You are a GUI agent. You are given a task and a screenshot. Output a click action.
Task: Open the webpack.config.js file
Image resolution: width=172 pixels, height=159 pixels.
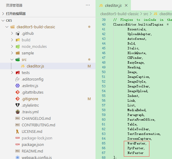point(37,158)
